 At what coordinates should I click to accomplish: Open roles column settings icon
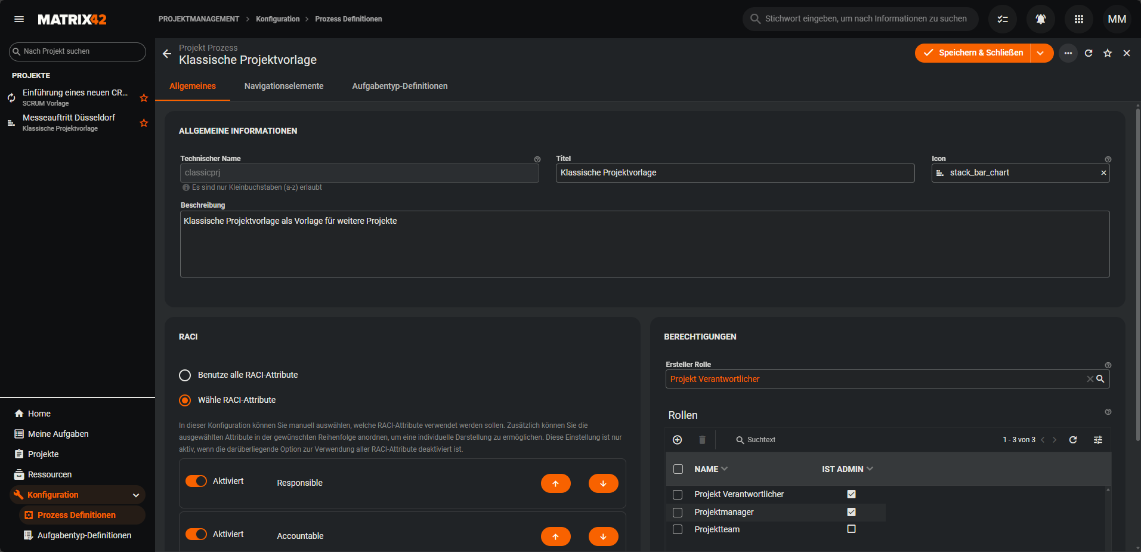(1098, 440)
